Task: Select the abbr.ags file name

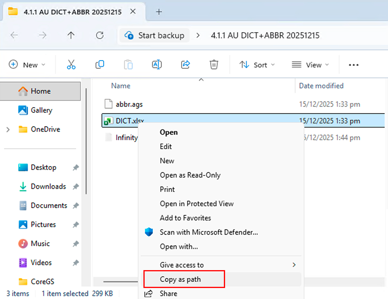Action: click(129, 104)
